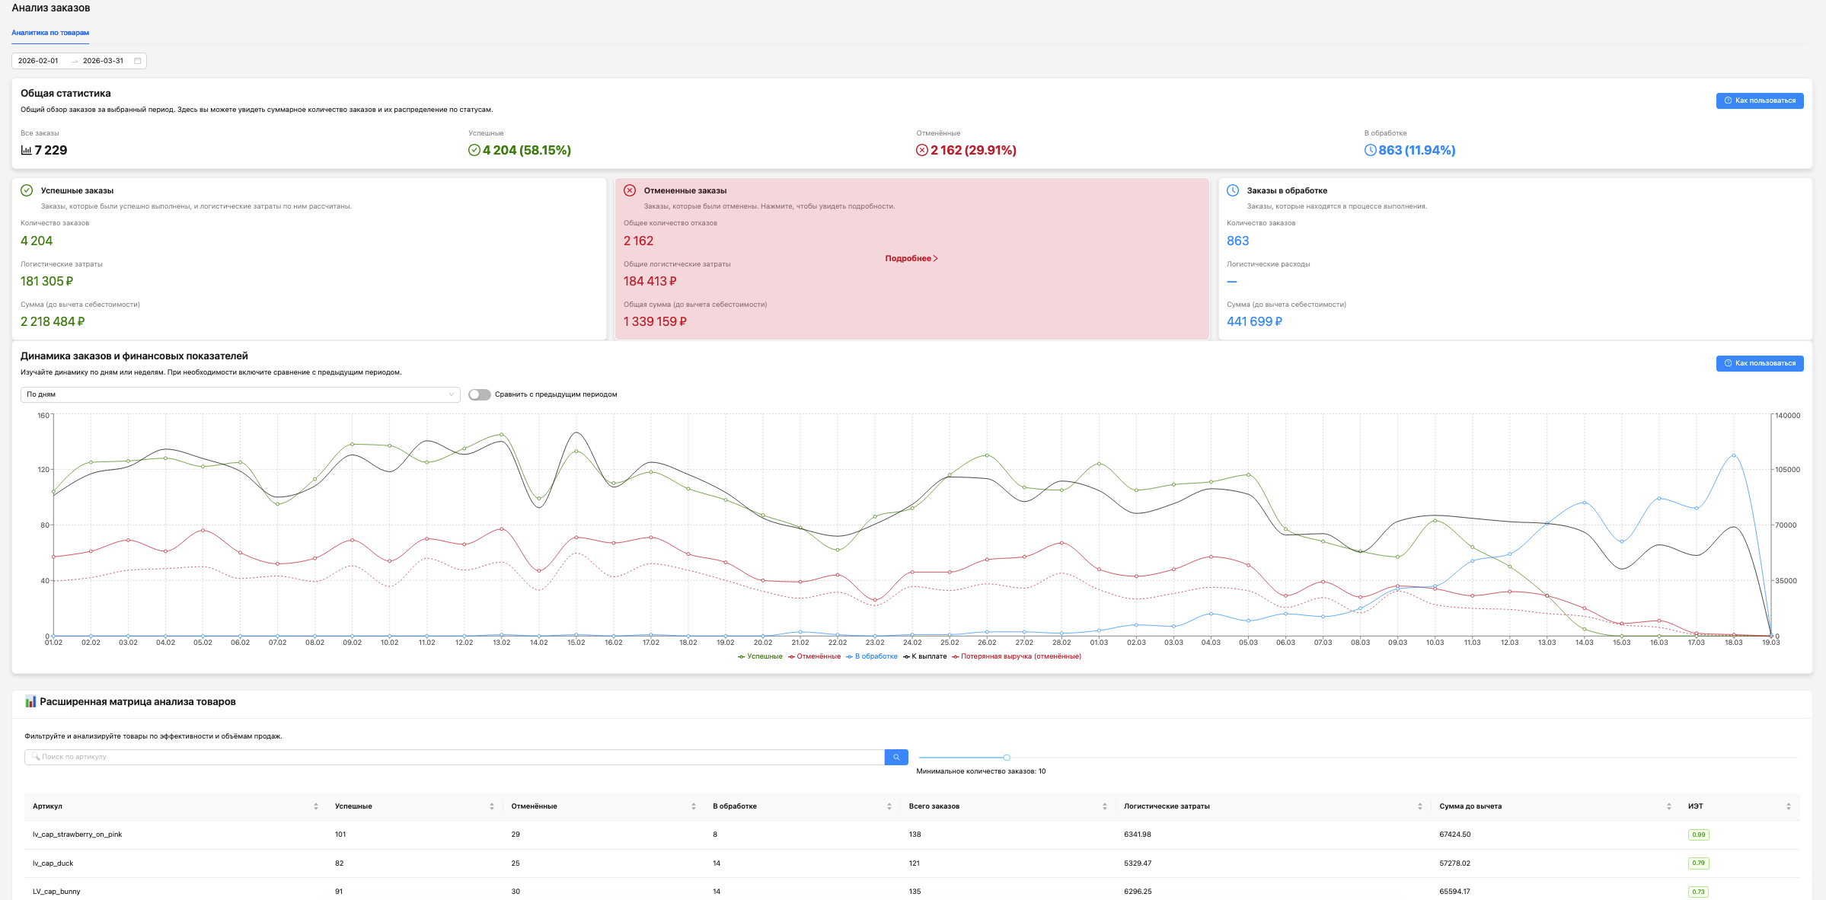
Task: Sort by the ИЭТ column sort icon
Action: [1789, 806]
